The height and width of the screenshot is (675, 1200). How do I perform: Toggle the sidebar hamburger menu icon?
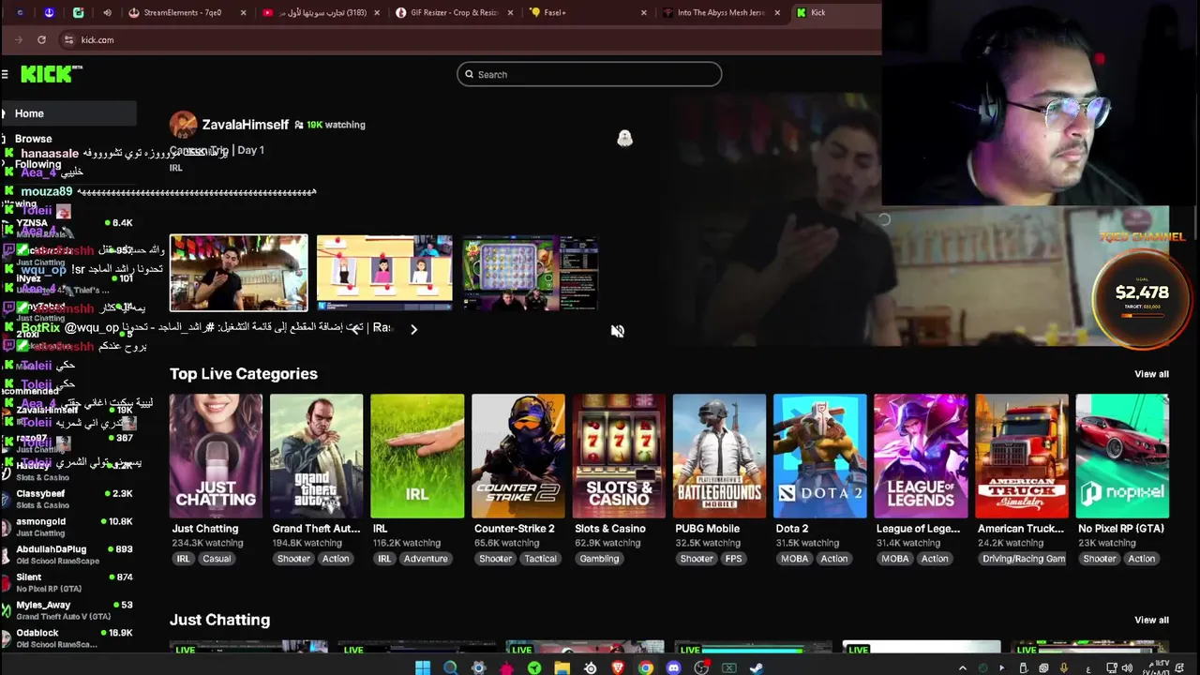click(5, 74)
